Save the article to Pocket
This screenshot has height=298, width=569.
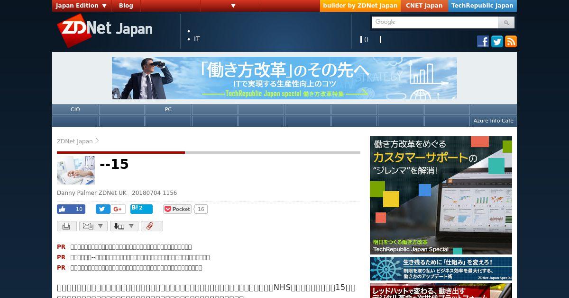click(x=177, y=209)
